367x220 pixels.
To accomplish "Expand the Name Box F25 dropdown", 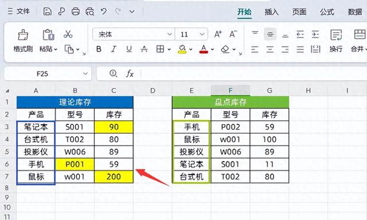I will (85, 74).
